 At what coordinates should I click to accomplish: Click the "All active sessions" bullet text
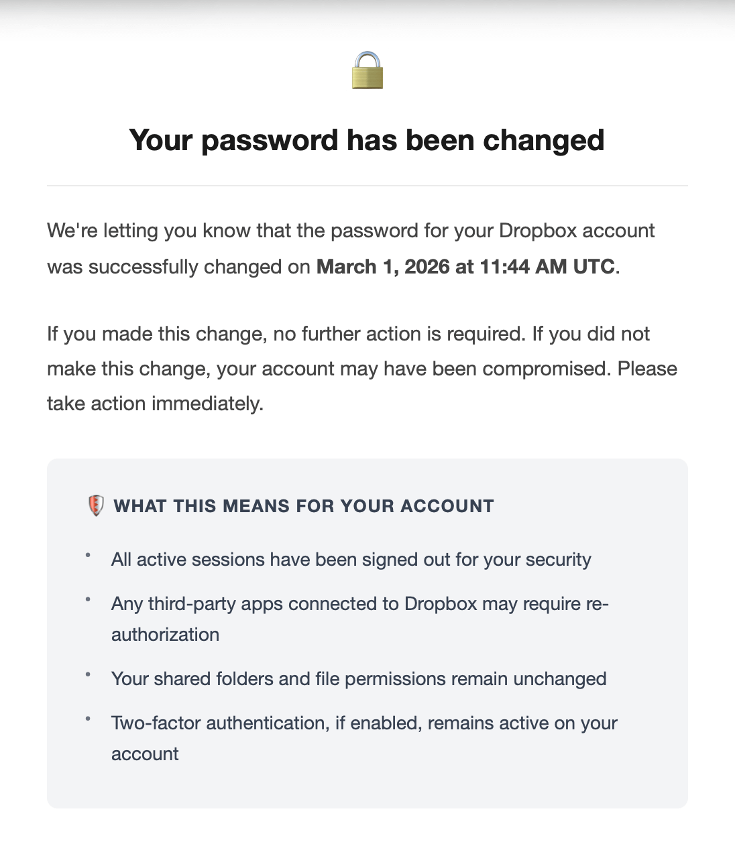point(351,560)
